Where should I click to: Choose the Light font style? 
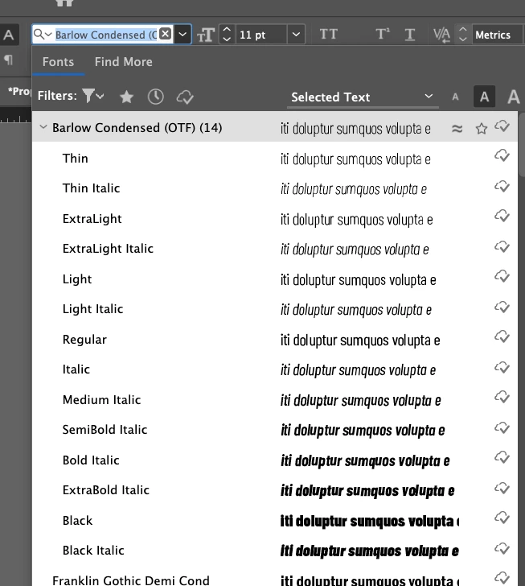[275, 279]
